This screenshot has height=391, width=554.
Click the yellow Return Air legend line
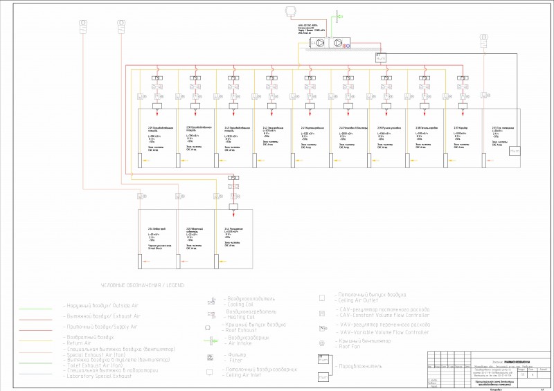pos(36,341)
